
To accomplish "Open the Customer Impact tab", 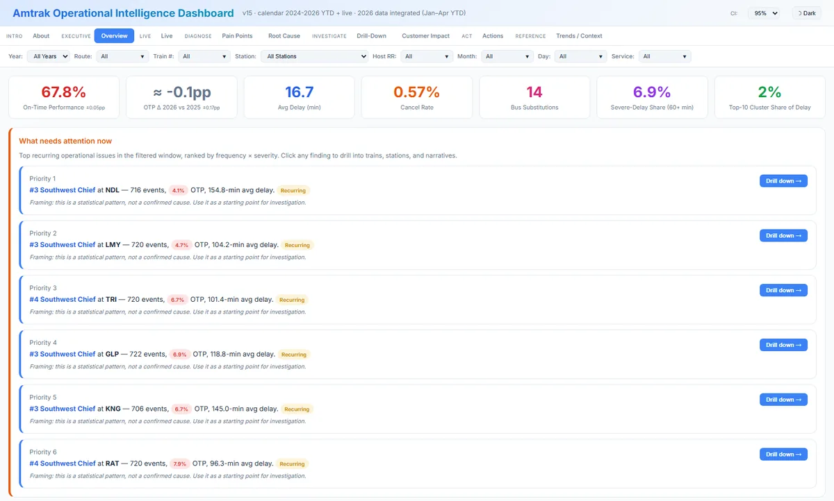I will tap(425, 35).
